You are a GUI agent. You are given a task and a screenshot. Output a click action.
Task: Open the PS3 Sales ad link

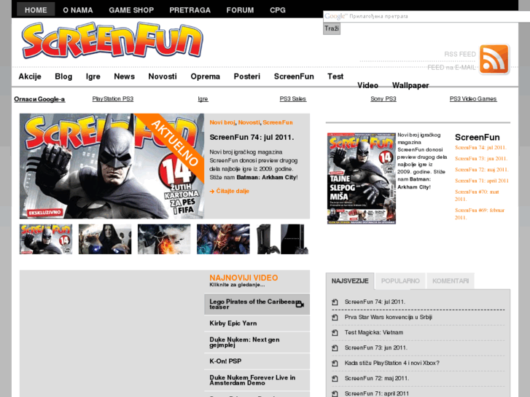click(293, 98)
